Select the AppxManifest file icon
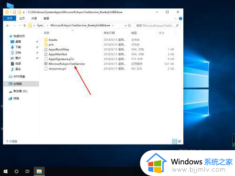Viewport: 235px width, 176px height. click(46, 54)
